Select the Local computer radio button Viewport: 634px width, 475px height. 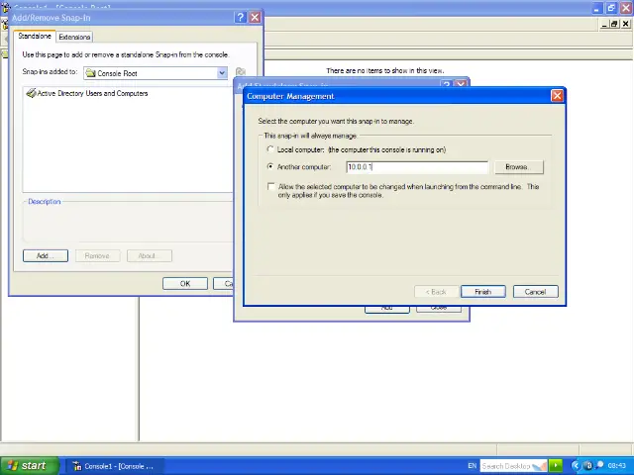(270, 149)
